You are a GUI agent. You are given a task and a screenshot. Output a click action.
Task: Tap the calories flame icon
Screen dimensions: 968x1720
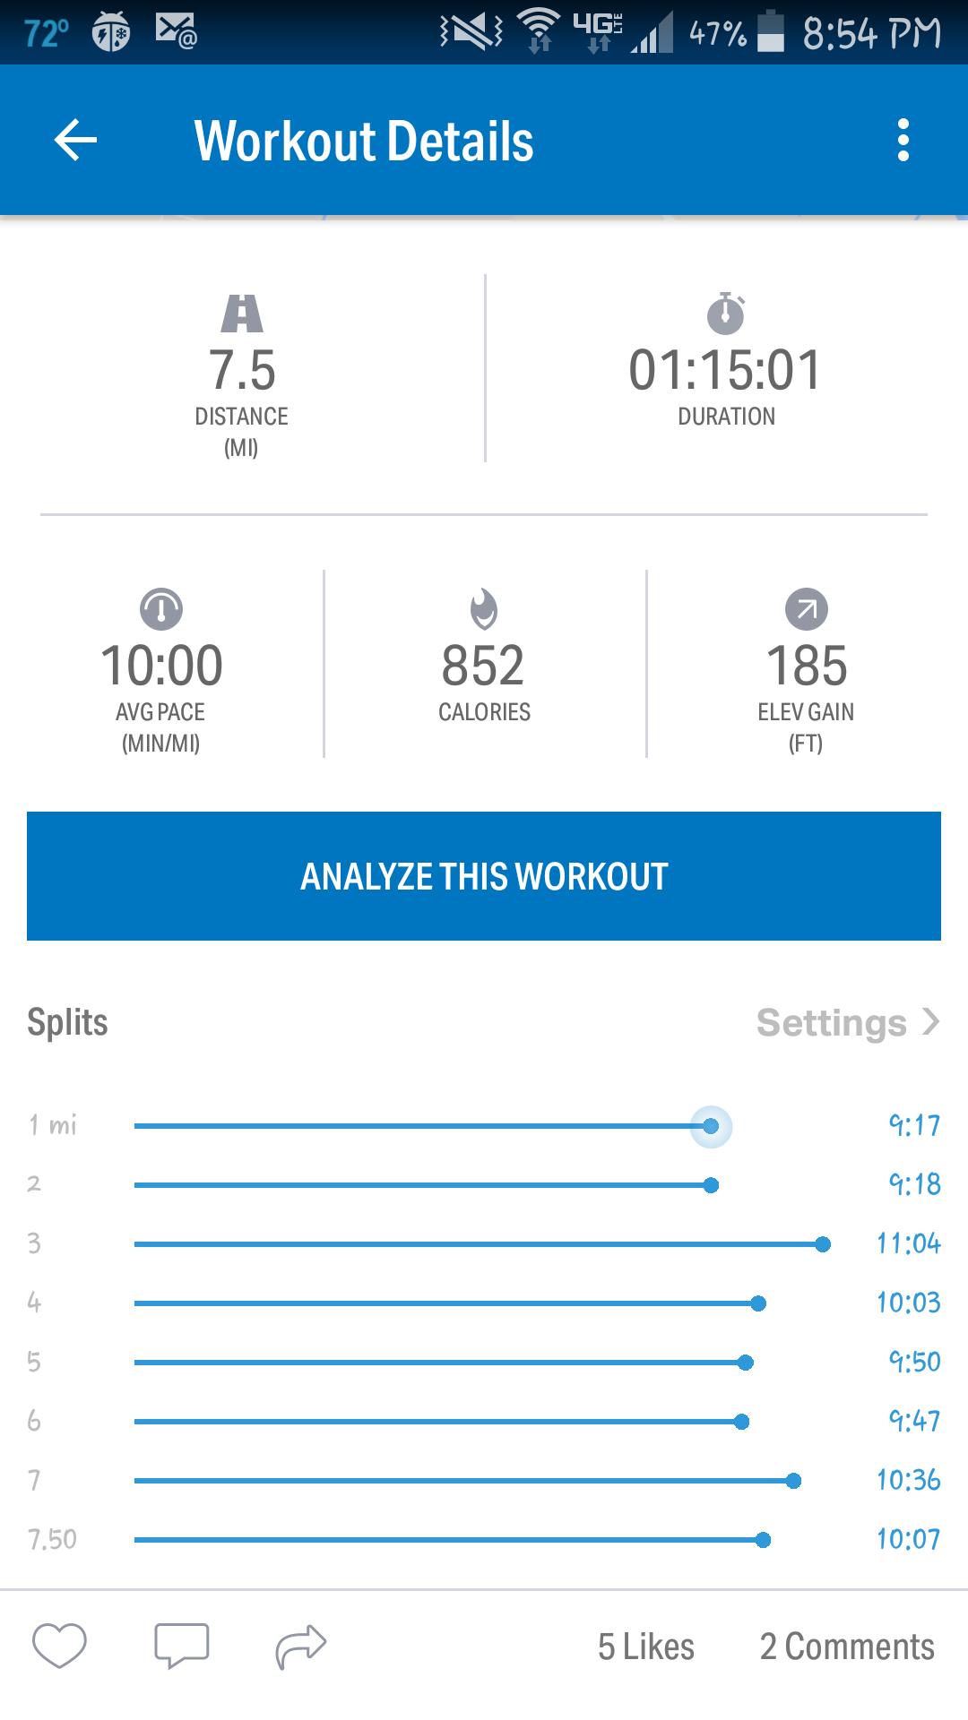pos(484,610)
